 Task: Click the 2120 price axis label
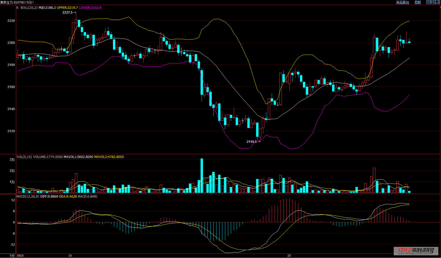click(11, 131)
